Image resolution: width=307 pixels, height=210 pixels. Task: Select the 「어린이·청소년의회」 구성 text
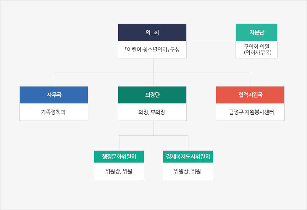pyautogui.click(x=152, y=50)
